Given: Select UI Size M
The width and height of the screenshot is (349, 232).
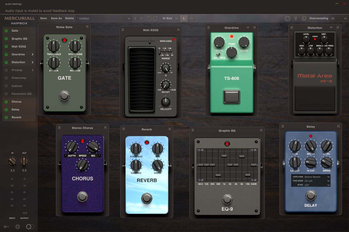Looking at the screenshot, I should (x=176, y=18).
